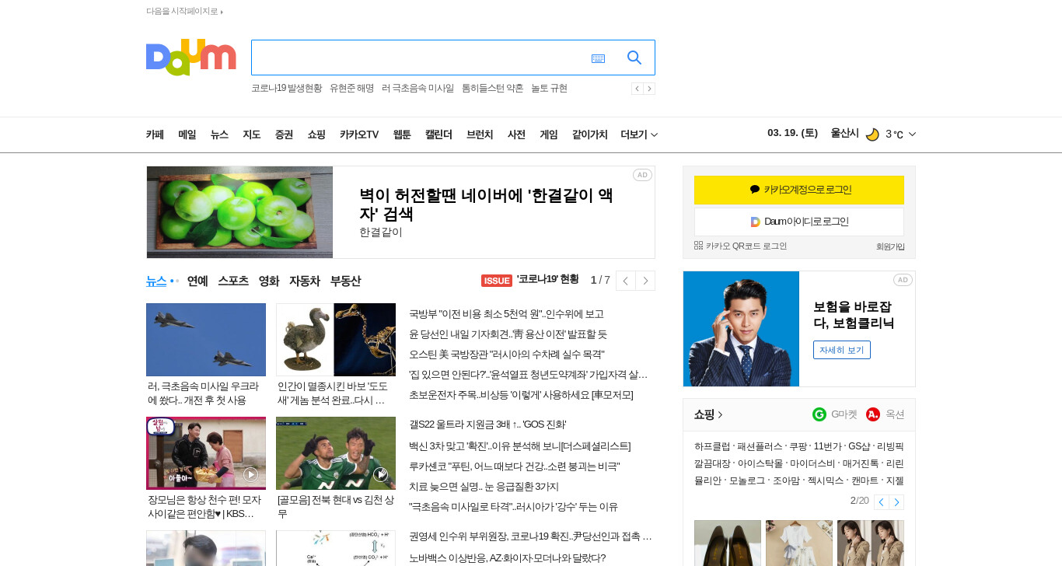Open the fighter jets news thumbnail
Image resolution: width=1062 pixels, height=566 pixels.
(x=206, y=340)
